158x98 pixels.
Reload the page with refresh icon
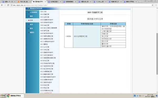[x=8, y=5]
